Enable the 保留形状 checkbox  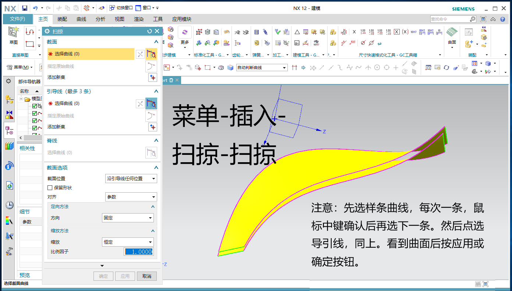point(50,188)
